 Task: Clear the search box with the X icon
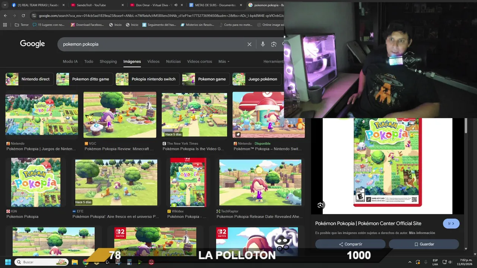tap(249, 44)
